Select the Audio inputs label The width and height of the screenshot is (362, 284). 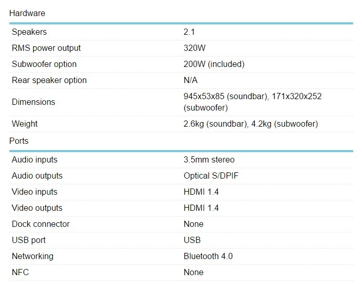(x=35, y=160)
